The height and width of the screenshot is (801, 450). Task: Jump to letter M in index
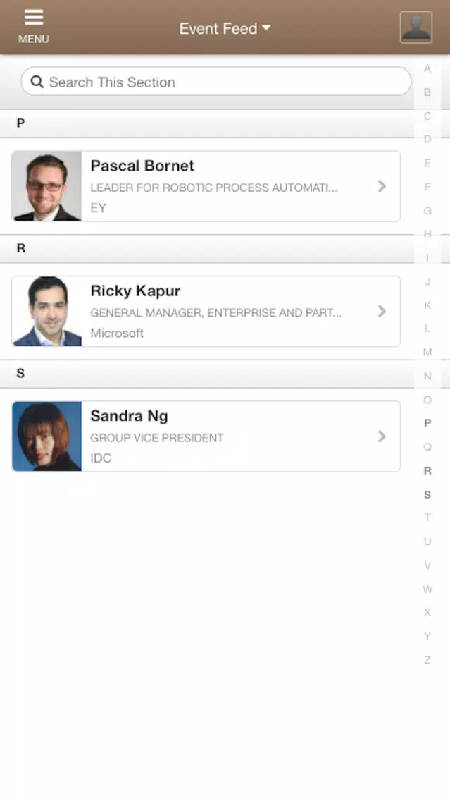pos(427,352)
